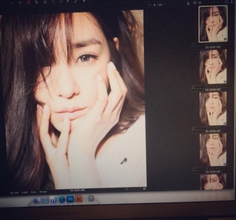This screenshot has height=220, width=236.
Task: Select the Pan hand cursor tool
Action: (20, 2)
